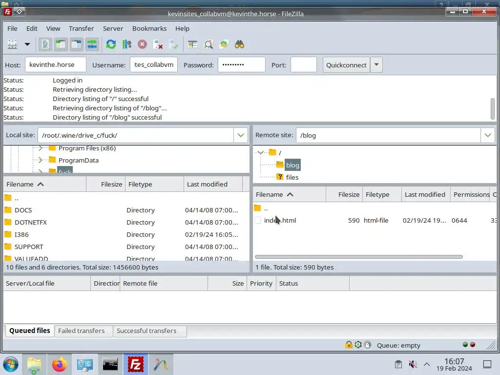Screen dimensions: 500x375
Task: Sort remote files by Permissions column
Action: click(470, 194)
